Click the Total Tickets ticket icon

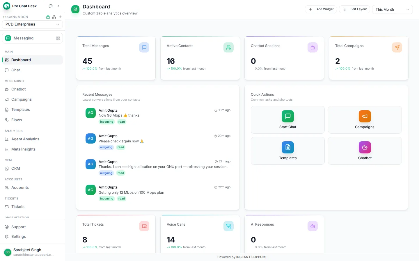click(144, 226)
